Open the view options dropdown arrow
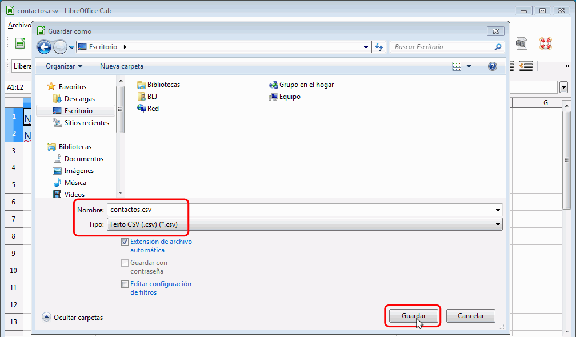576x337 pixels. pos(469,66)
